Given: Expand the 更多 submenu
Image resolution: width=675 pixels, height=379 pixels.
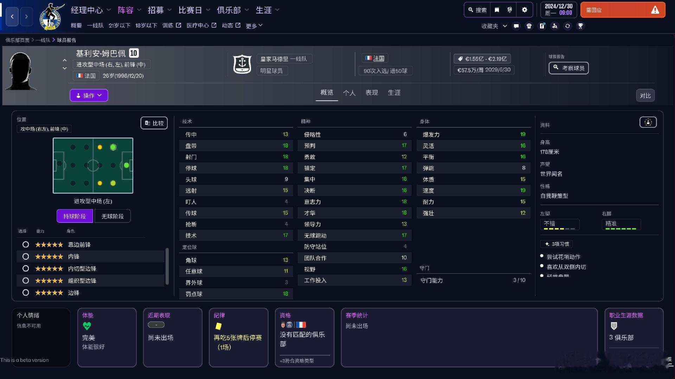Looking at the screenshot, I should click(254, 26).
